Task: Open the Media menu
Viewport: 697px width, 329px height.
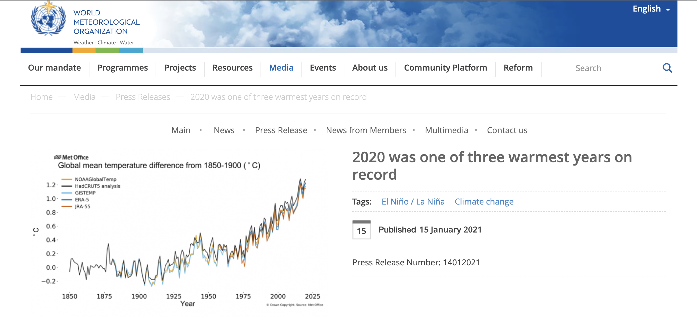Action: [x=281, y=68]
